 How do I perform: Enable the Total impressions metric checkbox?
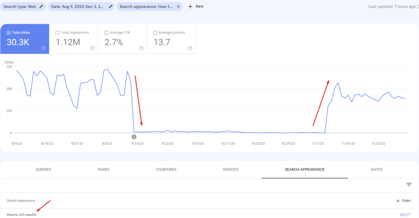(x=57, y=32)
